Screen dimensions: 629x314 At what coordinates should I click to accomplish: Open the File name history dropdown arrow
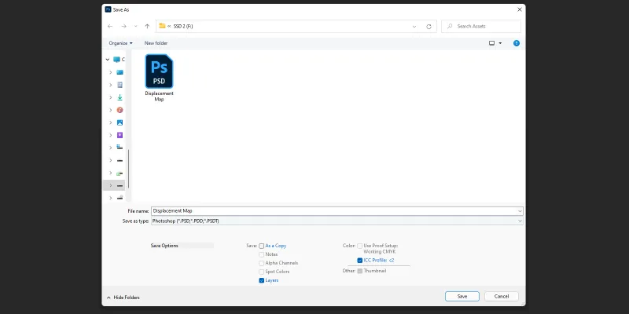[x=520, y=210]
